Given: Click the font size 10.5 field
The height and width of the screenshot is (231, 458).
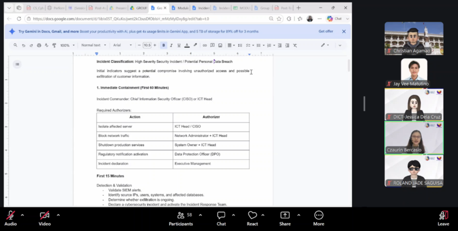Looking at the screenshot, I should point(147,45).
